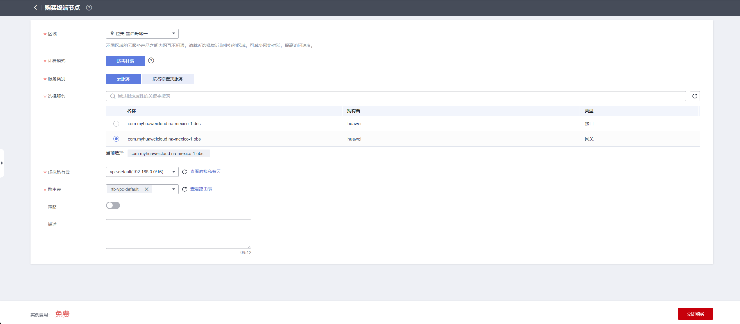Screen dimensions: 740x324
Task: Click the 立即购买 button
Action: (x=696, y=314)
